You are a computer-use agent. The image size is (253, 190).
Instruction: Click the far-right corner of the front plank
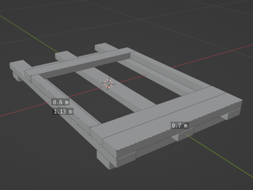[242, 100]
